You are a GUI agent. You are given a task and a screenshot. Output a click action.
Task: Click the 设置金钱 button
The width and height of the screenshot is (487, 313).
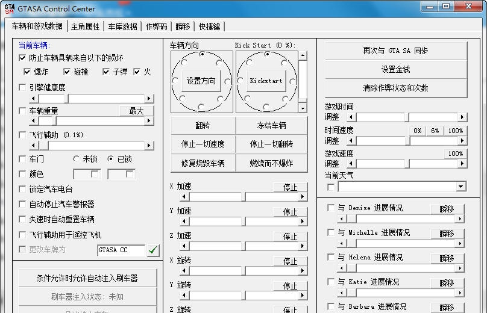pyautogui.click(x=395, y=69)
